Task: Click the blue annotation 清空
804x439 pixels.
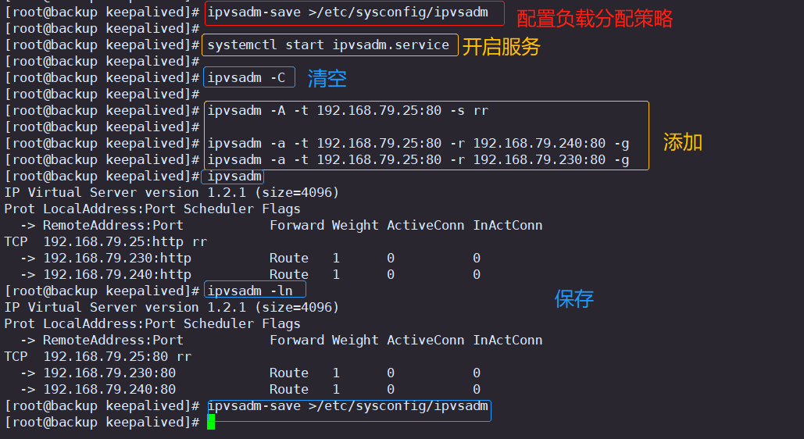Action: pyautogui.click(x=327, y=79)
